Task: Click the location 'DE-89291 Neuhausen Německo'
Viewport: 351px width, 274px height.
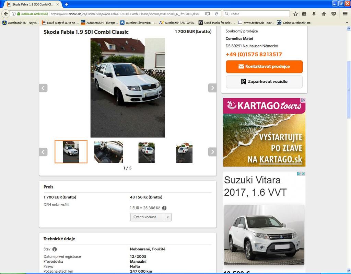Action: [x=252, y=46]
